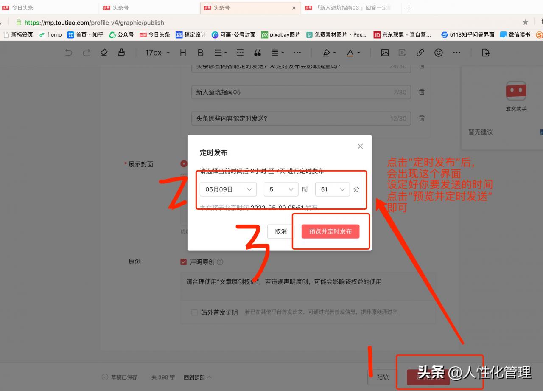The width and height of the screenshot is (543, 391).
Task: Open 微信读书 bookmark
Action: point(515,35)
